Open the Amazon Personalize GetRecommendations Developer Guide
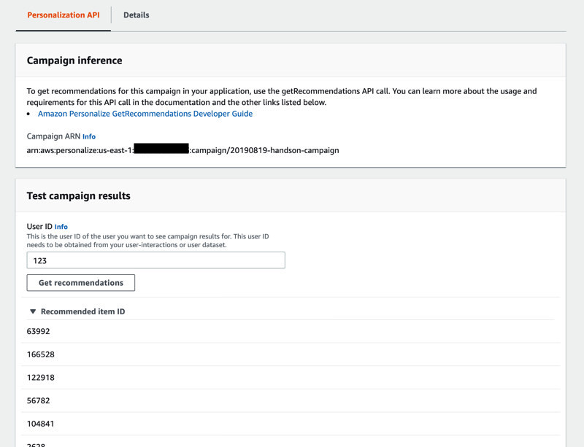584x447 pixels. coord(144,113)
